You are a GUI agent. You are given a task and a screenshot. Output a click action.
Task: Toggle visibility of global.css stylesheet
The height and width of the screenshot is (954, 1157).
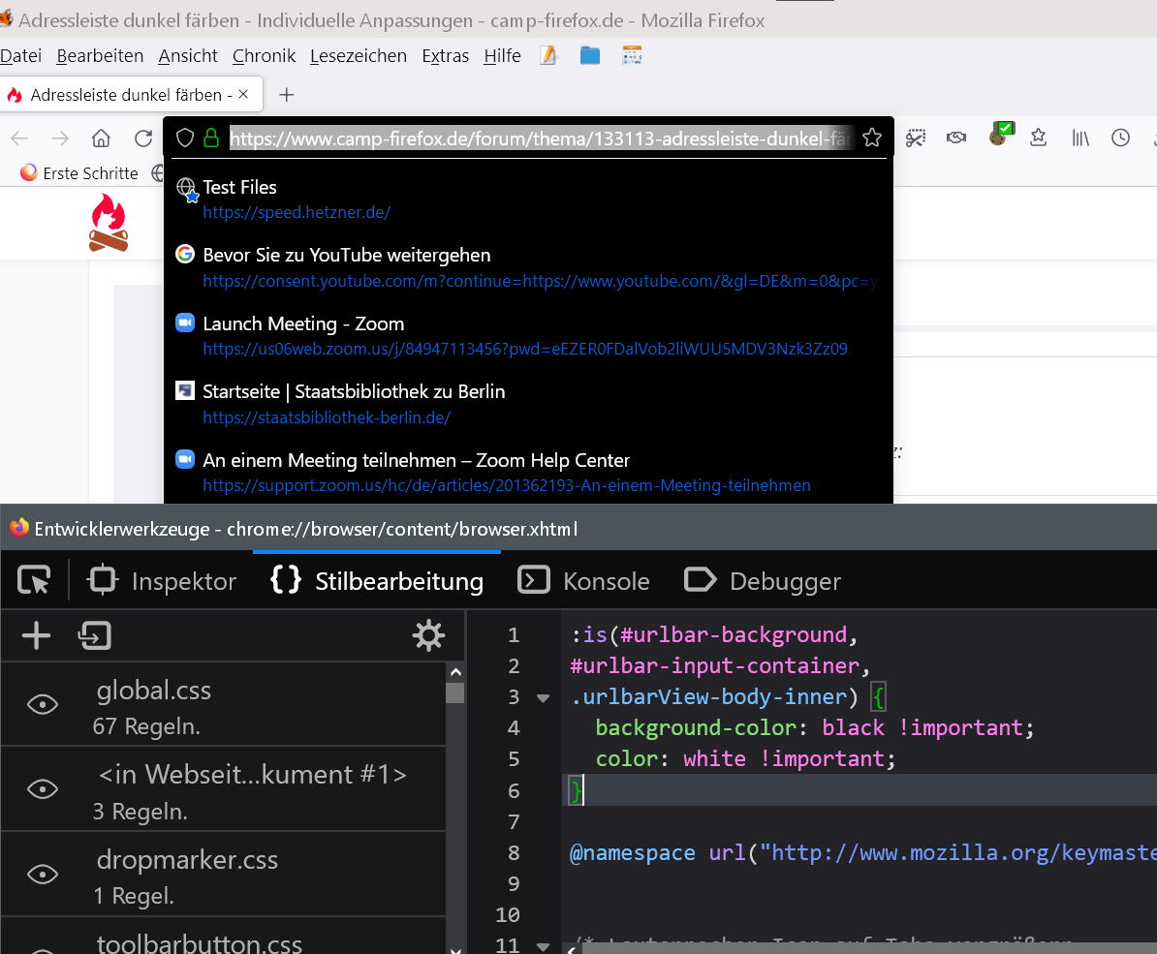click(x=43, y=705)
